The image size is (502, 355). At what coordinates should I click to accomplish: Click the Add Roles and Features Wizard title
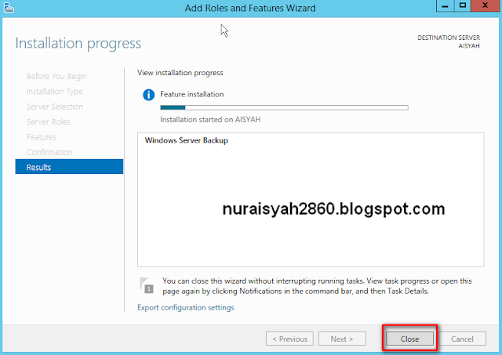250,8
